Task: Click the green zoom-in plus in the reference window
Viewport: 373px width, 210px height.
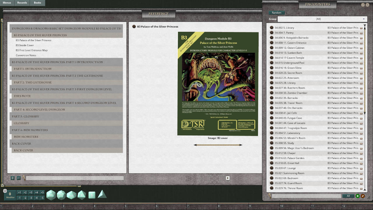Action: pyautogui.click(x=12, y=178)
